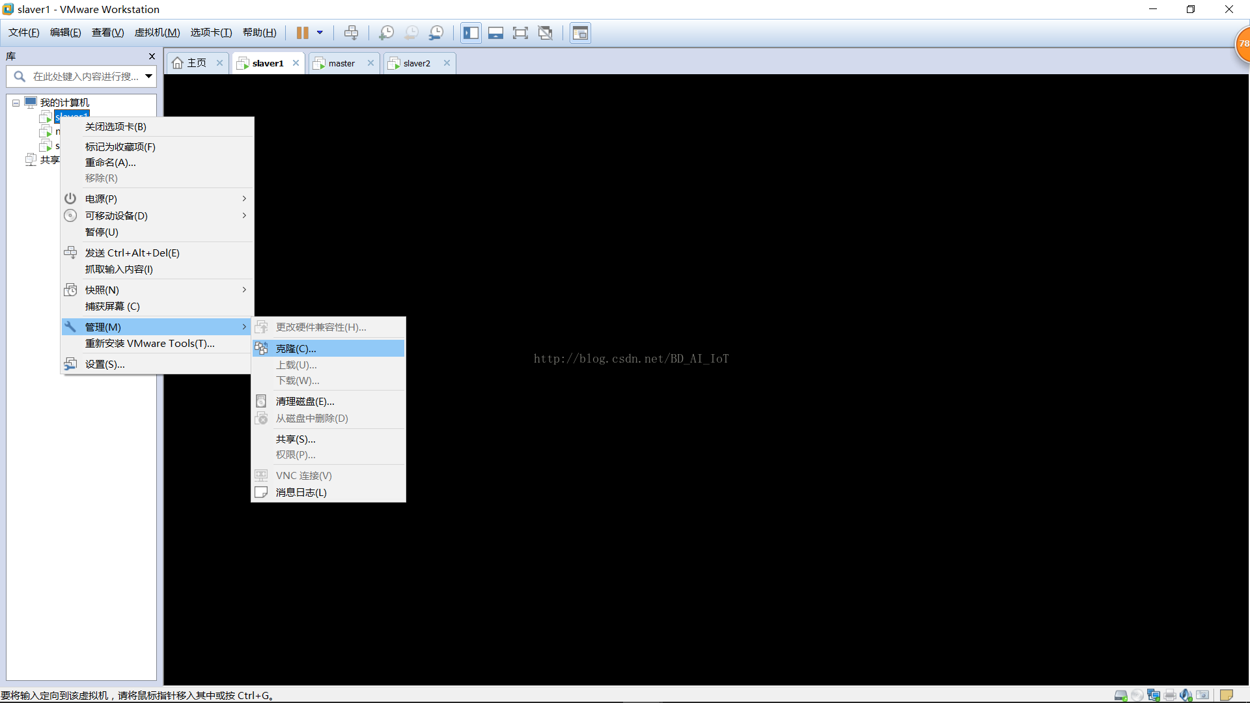Click the printer status bar icon

click(1170, 695)
